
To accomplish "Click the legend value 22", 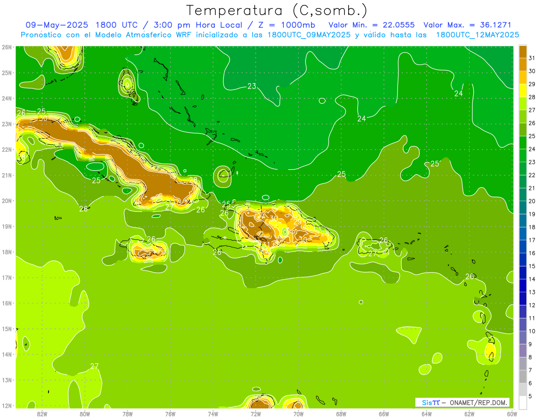I will (532, 175).
